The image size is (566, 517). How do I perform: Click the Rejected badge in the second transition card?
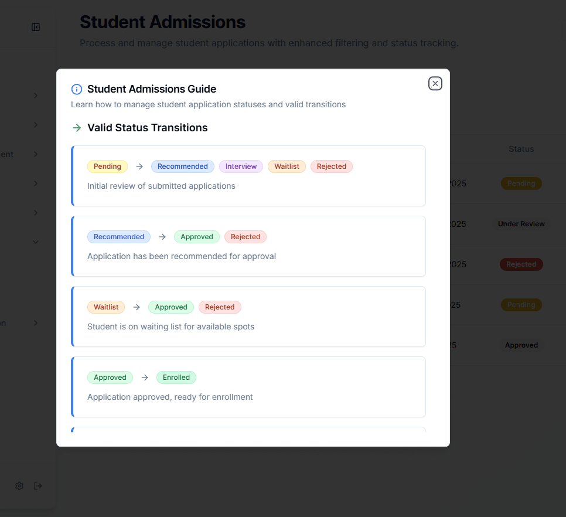246,237
